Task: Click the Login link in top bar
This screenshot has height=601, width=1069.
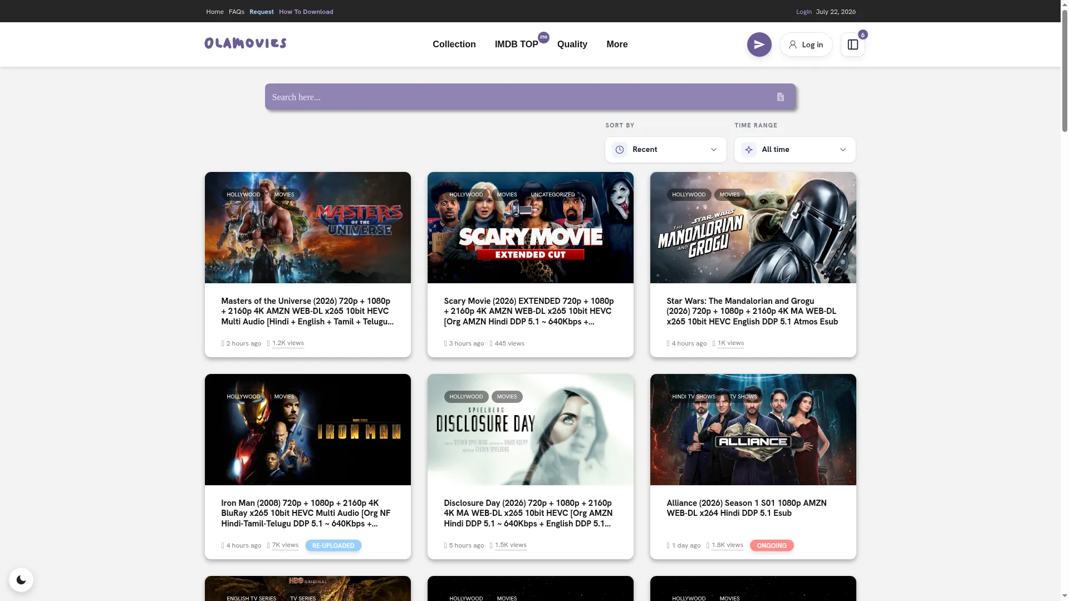Action: [803, 12]
